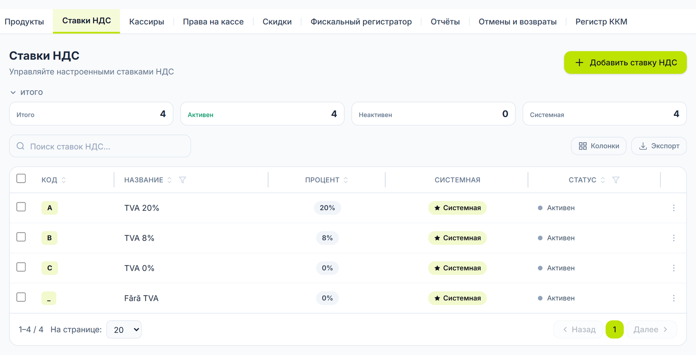Click plus icon on Добавить ставку НДС
This screenshot has width=696, height=355.
click(x=579, y=63)
